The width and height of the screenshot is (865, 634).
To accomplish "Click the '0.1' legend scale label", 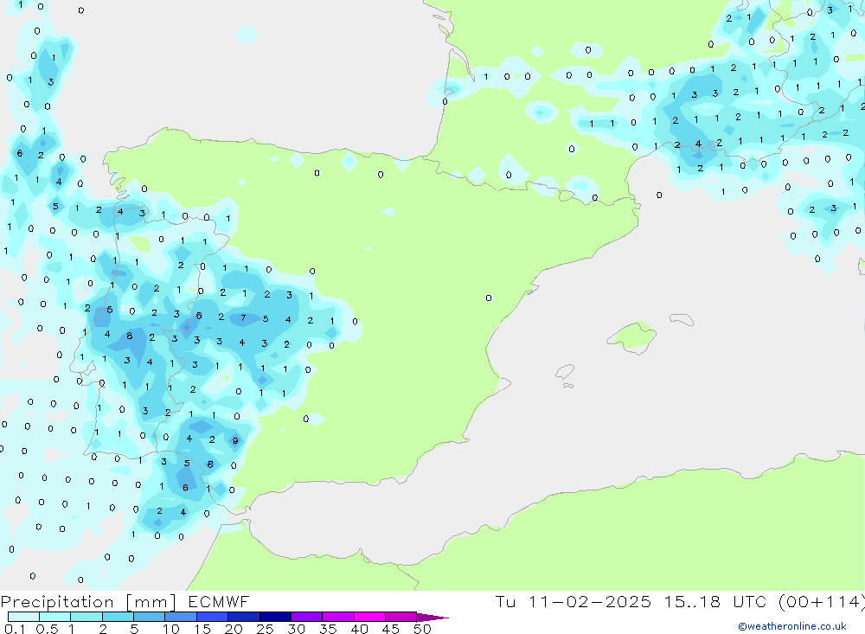I will pyautogui.click(x=15, y=629).
